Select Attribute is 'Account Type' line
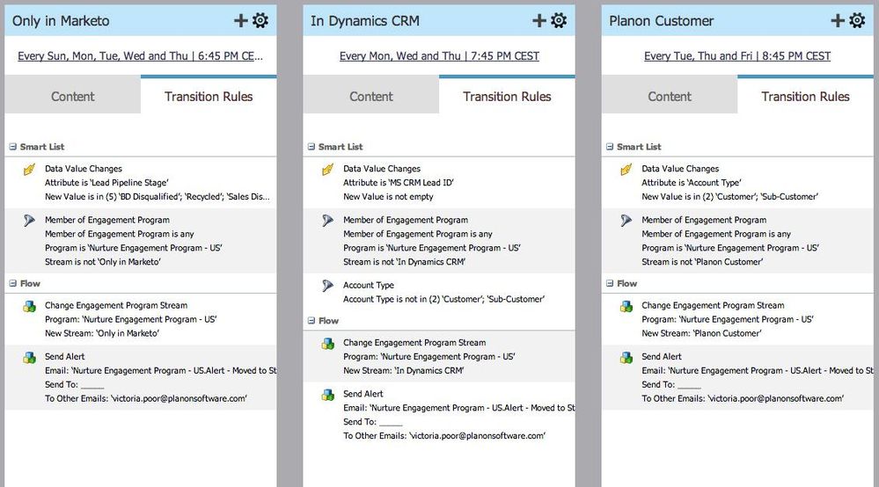Viewport: 879px width, 487px height. [x=692, y=183]
